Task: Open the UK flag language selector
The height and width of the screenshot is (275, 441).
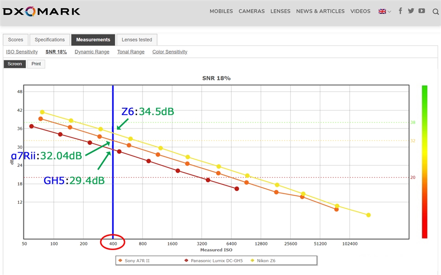Action: click(385, 12)
